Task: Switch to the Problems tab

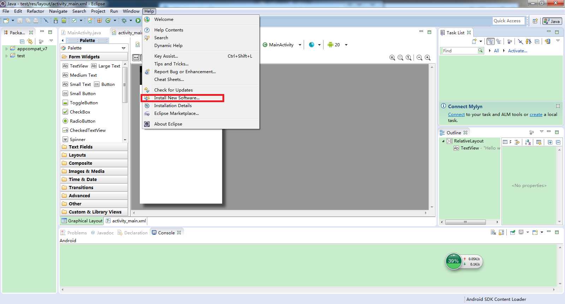Action: [73, 233]
